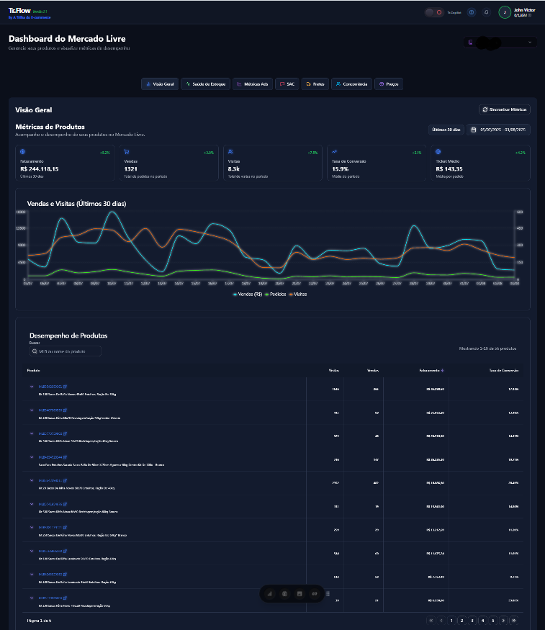Expand the Saco Para Entulhos product row

pos(32,457)
